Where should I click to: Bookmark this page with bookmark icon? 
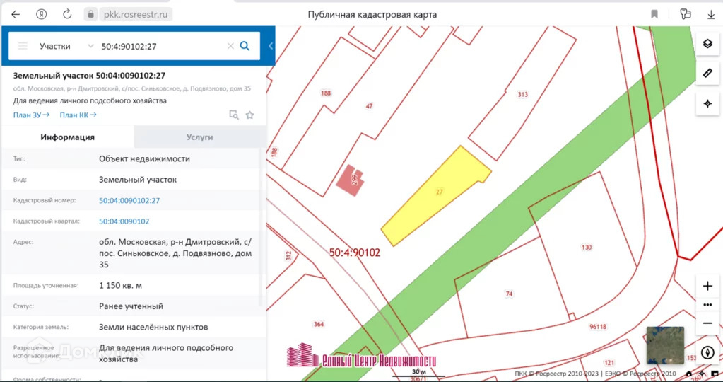654,14
